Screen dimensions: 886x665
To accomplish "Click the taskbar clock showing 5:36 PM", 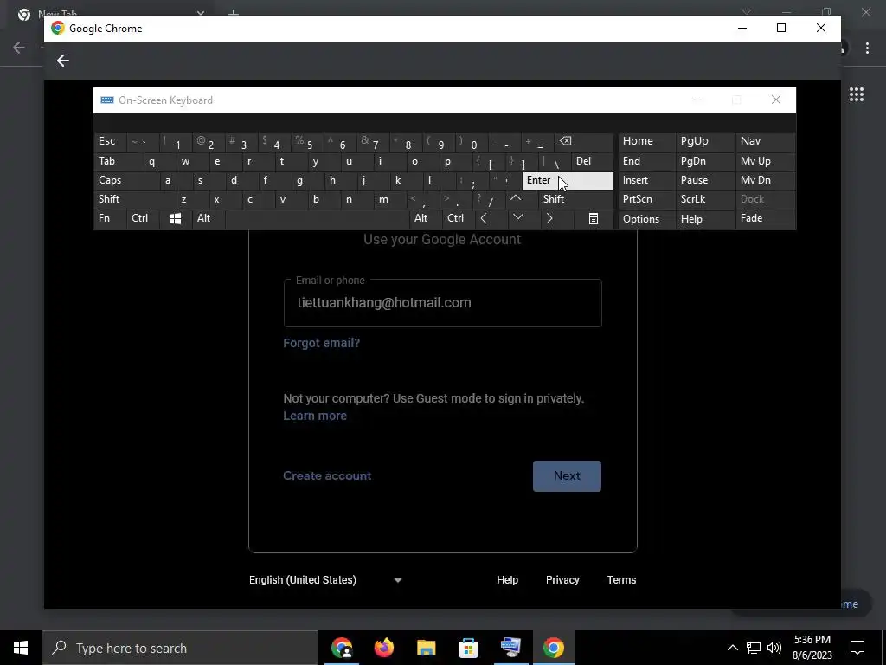I will 812,648.
